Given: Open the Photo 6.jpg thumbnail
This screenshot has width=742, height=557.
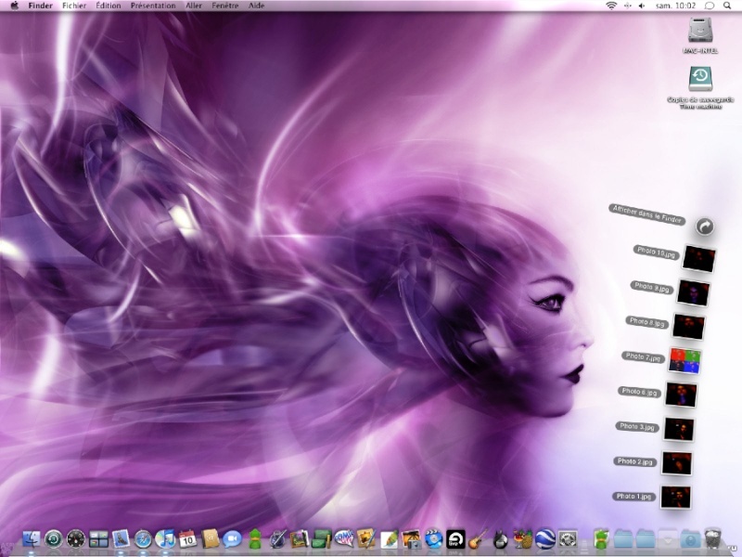Looking at the screenshot, I should coord(681,395).
